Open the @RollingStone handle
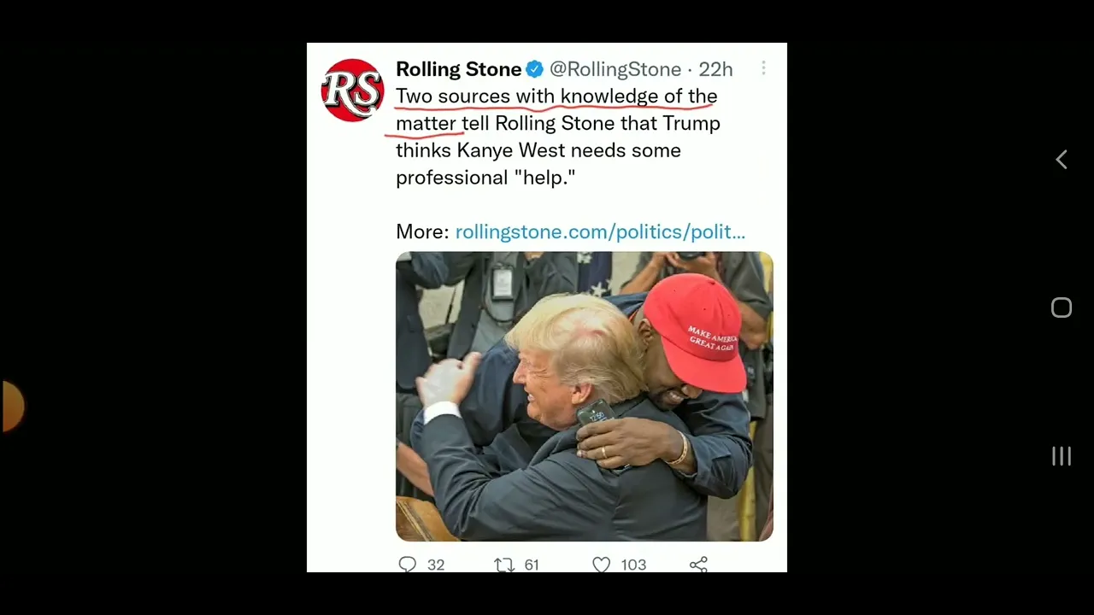The image size is (1094, 615). [x=615, y=69]
